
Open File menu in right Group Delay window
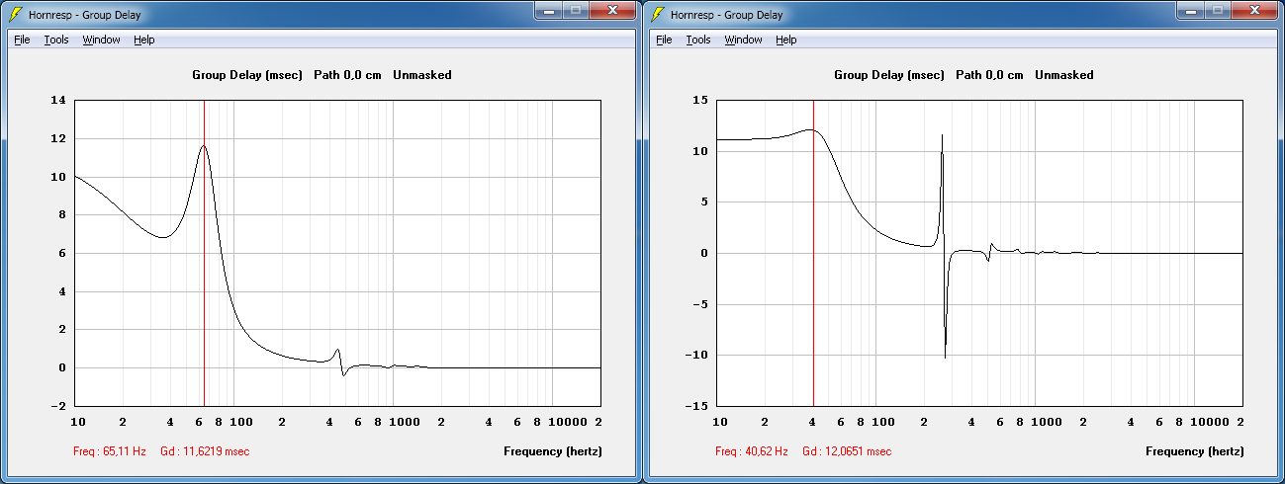click(x=664, y=40)
